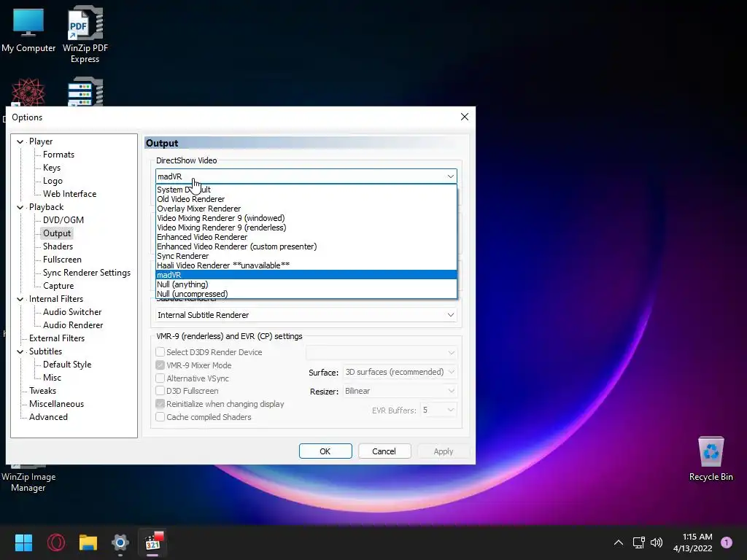Collapse the Player tree node

pos(20,141)
